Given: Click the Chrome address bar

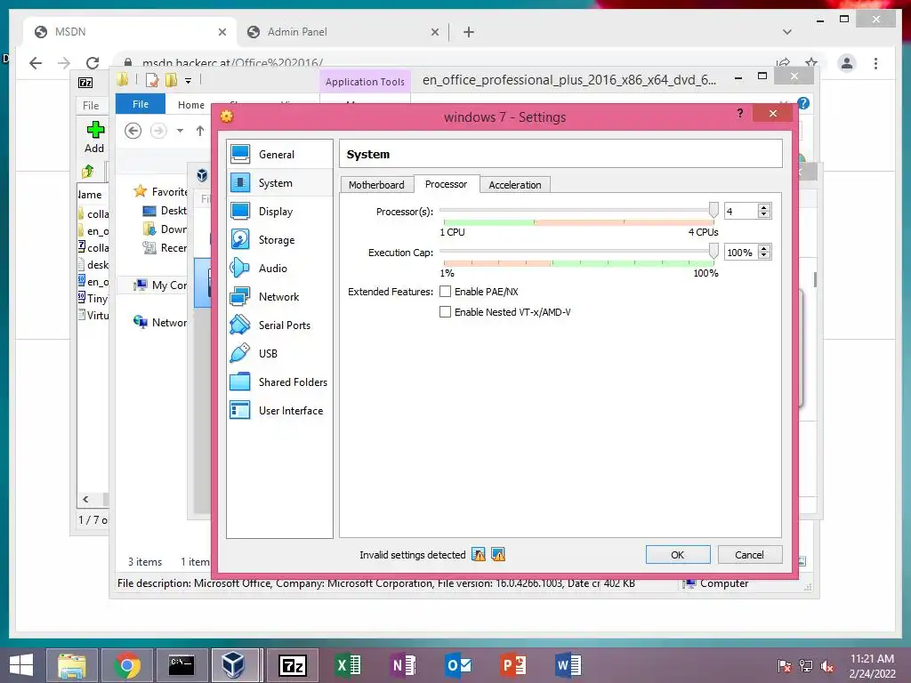Looking at the screenshot, I should click(447, 63).
